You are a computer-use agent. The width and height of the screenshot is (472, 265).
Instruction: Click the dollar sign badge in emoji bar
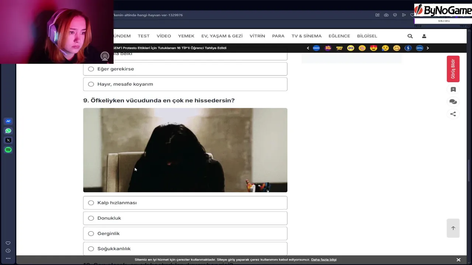click(408, 48)
